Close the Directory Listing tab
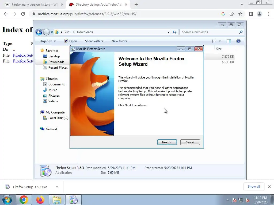Screen dimensions: 274x205 tap(126, 5)
